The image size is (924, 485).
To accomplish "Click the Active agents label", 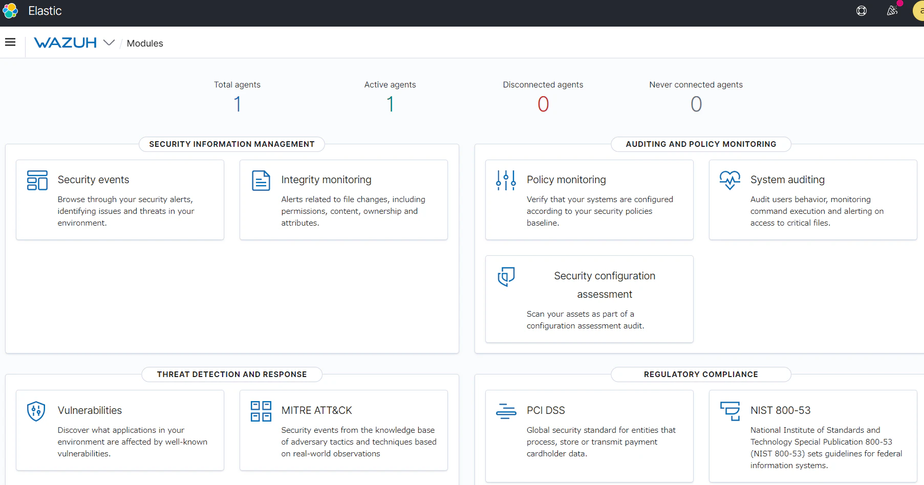I will (x=390, y=85).
